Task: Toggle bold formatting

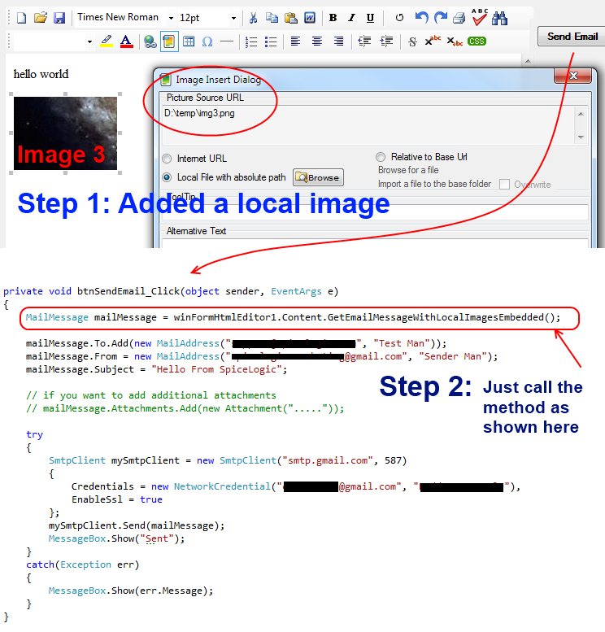Action: (x=333, y=18)
